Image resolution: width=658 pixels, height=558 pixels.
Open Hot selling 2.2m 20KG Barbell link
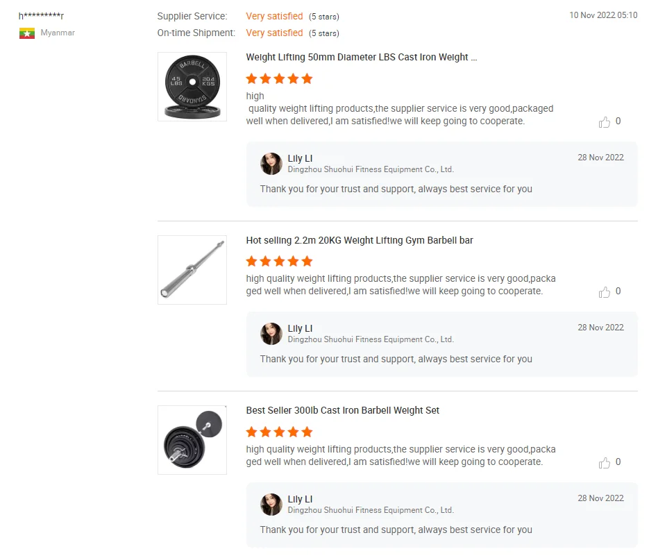(x=360, y=241)
